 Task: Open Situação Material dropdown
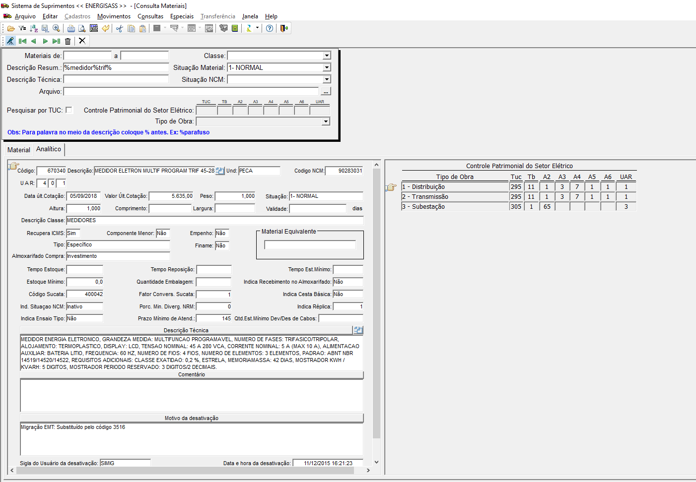327,67
